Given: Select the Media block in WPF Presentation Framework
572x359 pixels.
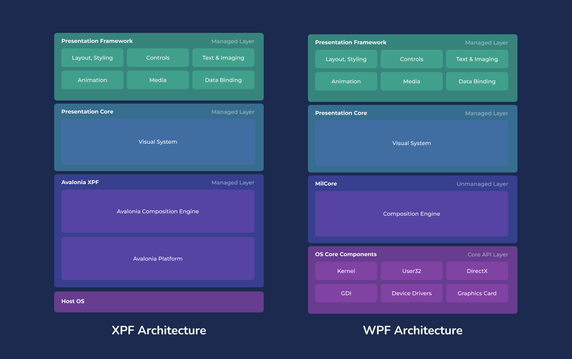Looking at the screenshot, I should (411, 81).
